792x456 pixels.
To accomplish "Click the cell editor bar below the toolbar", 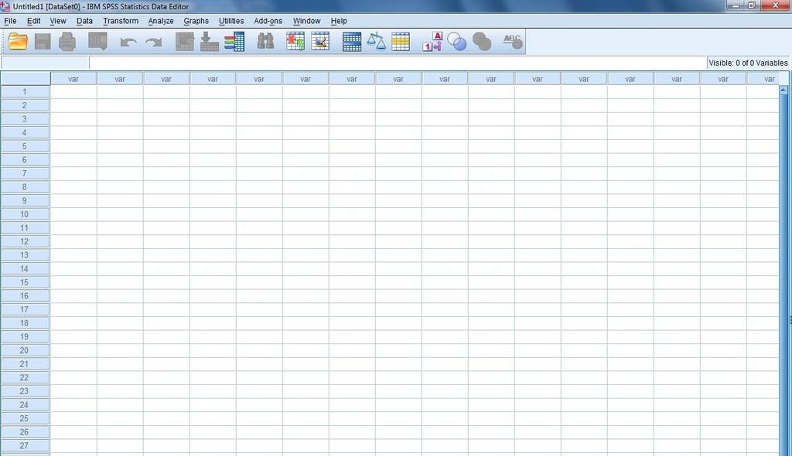I will [x=398, y=63].
